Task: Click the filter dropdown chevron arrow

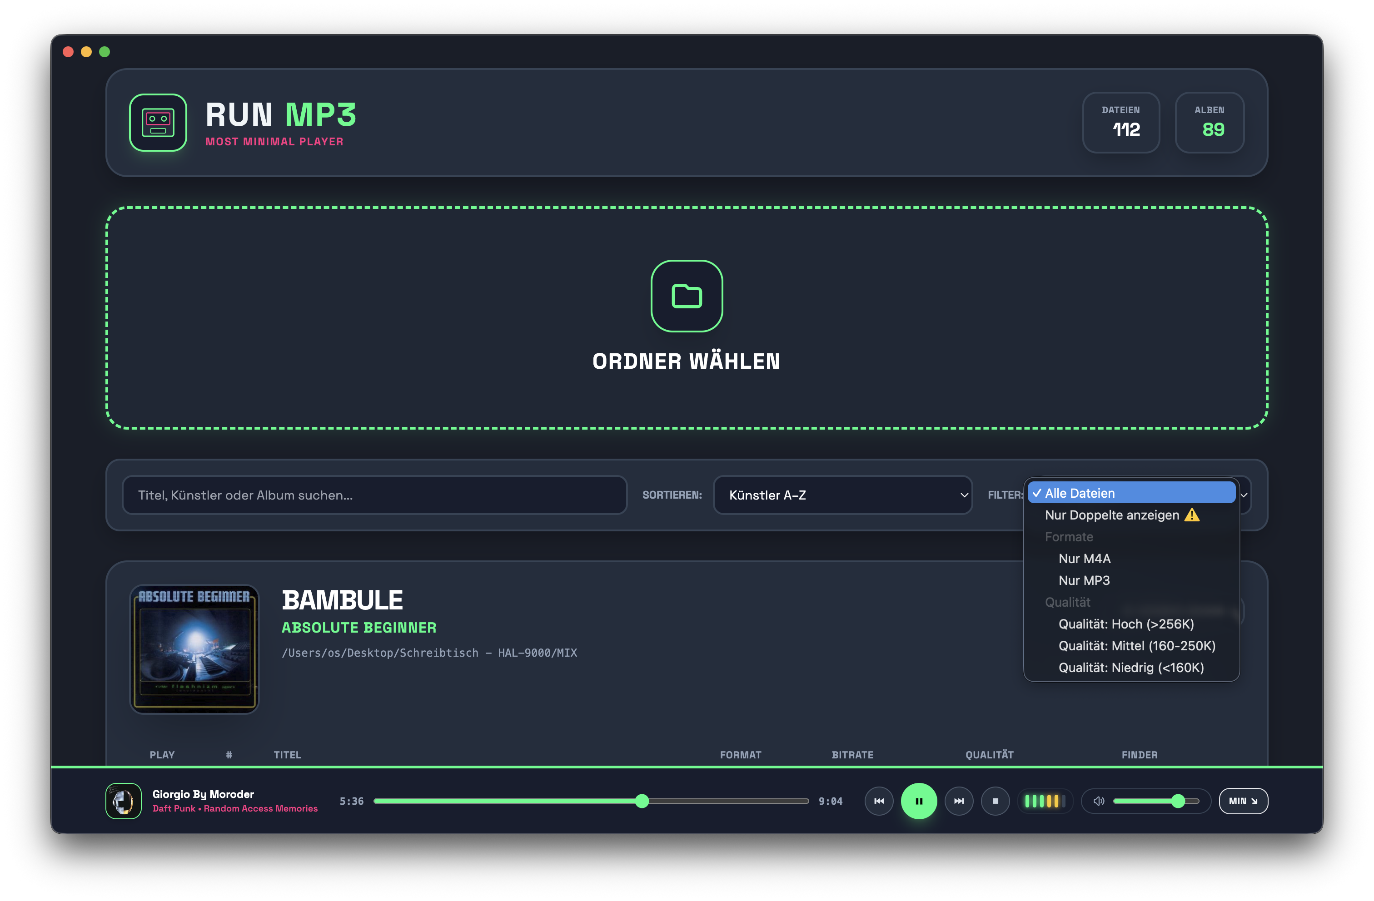Action: (x=1244, y=495)
